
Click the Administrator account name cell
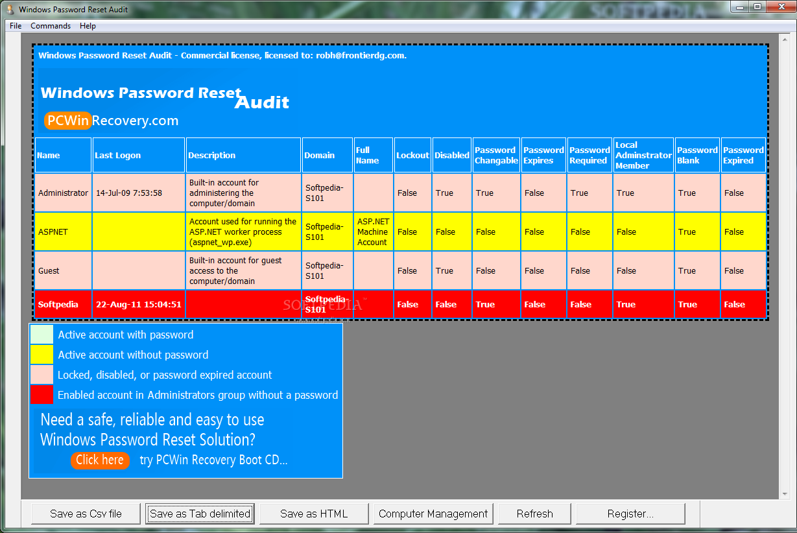(63, 193)
